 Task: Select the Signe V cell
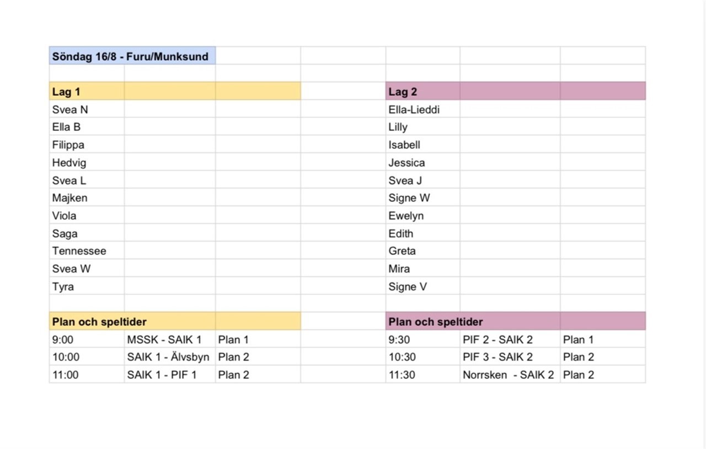423,286
